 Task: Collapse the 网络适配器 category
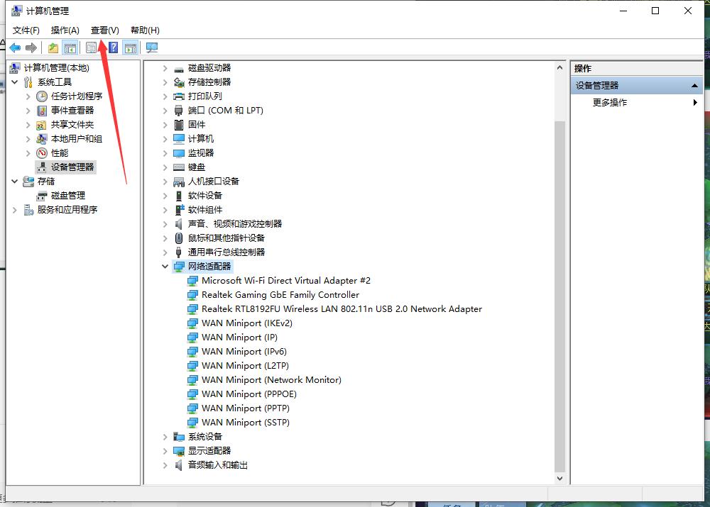pyautogui.click(x=165, y=267)
